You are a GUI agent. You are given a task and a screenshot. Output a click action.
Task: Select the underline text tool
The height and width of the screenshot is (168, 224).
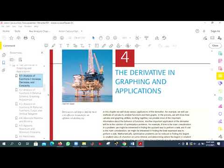click(61, 46)
